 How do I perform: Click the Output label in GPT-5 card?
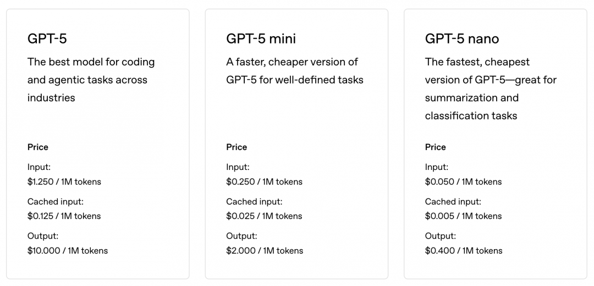(43, 236)
